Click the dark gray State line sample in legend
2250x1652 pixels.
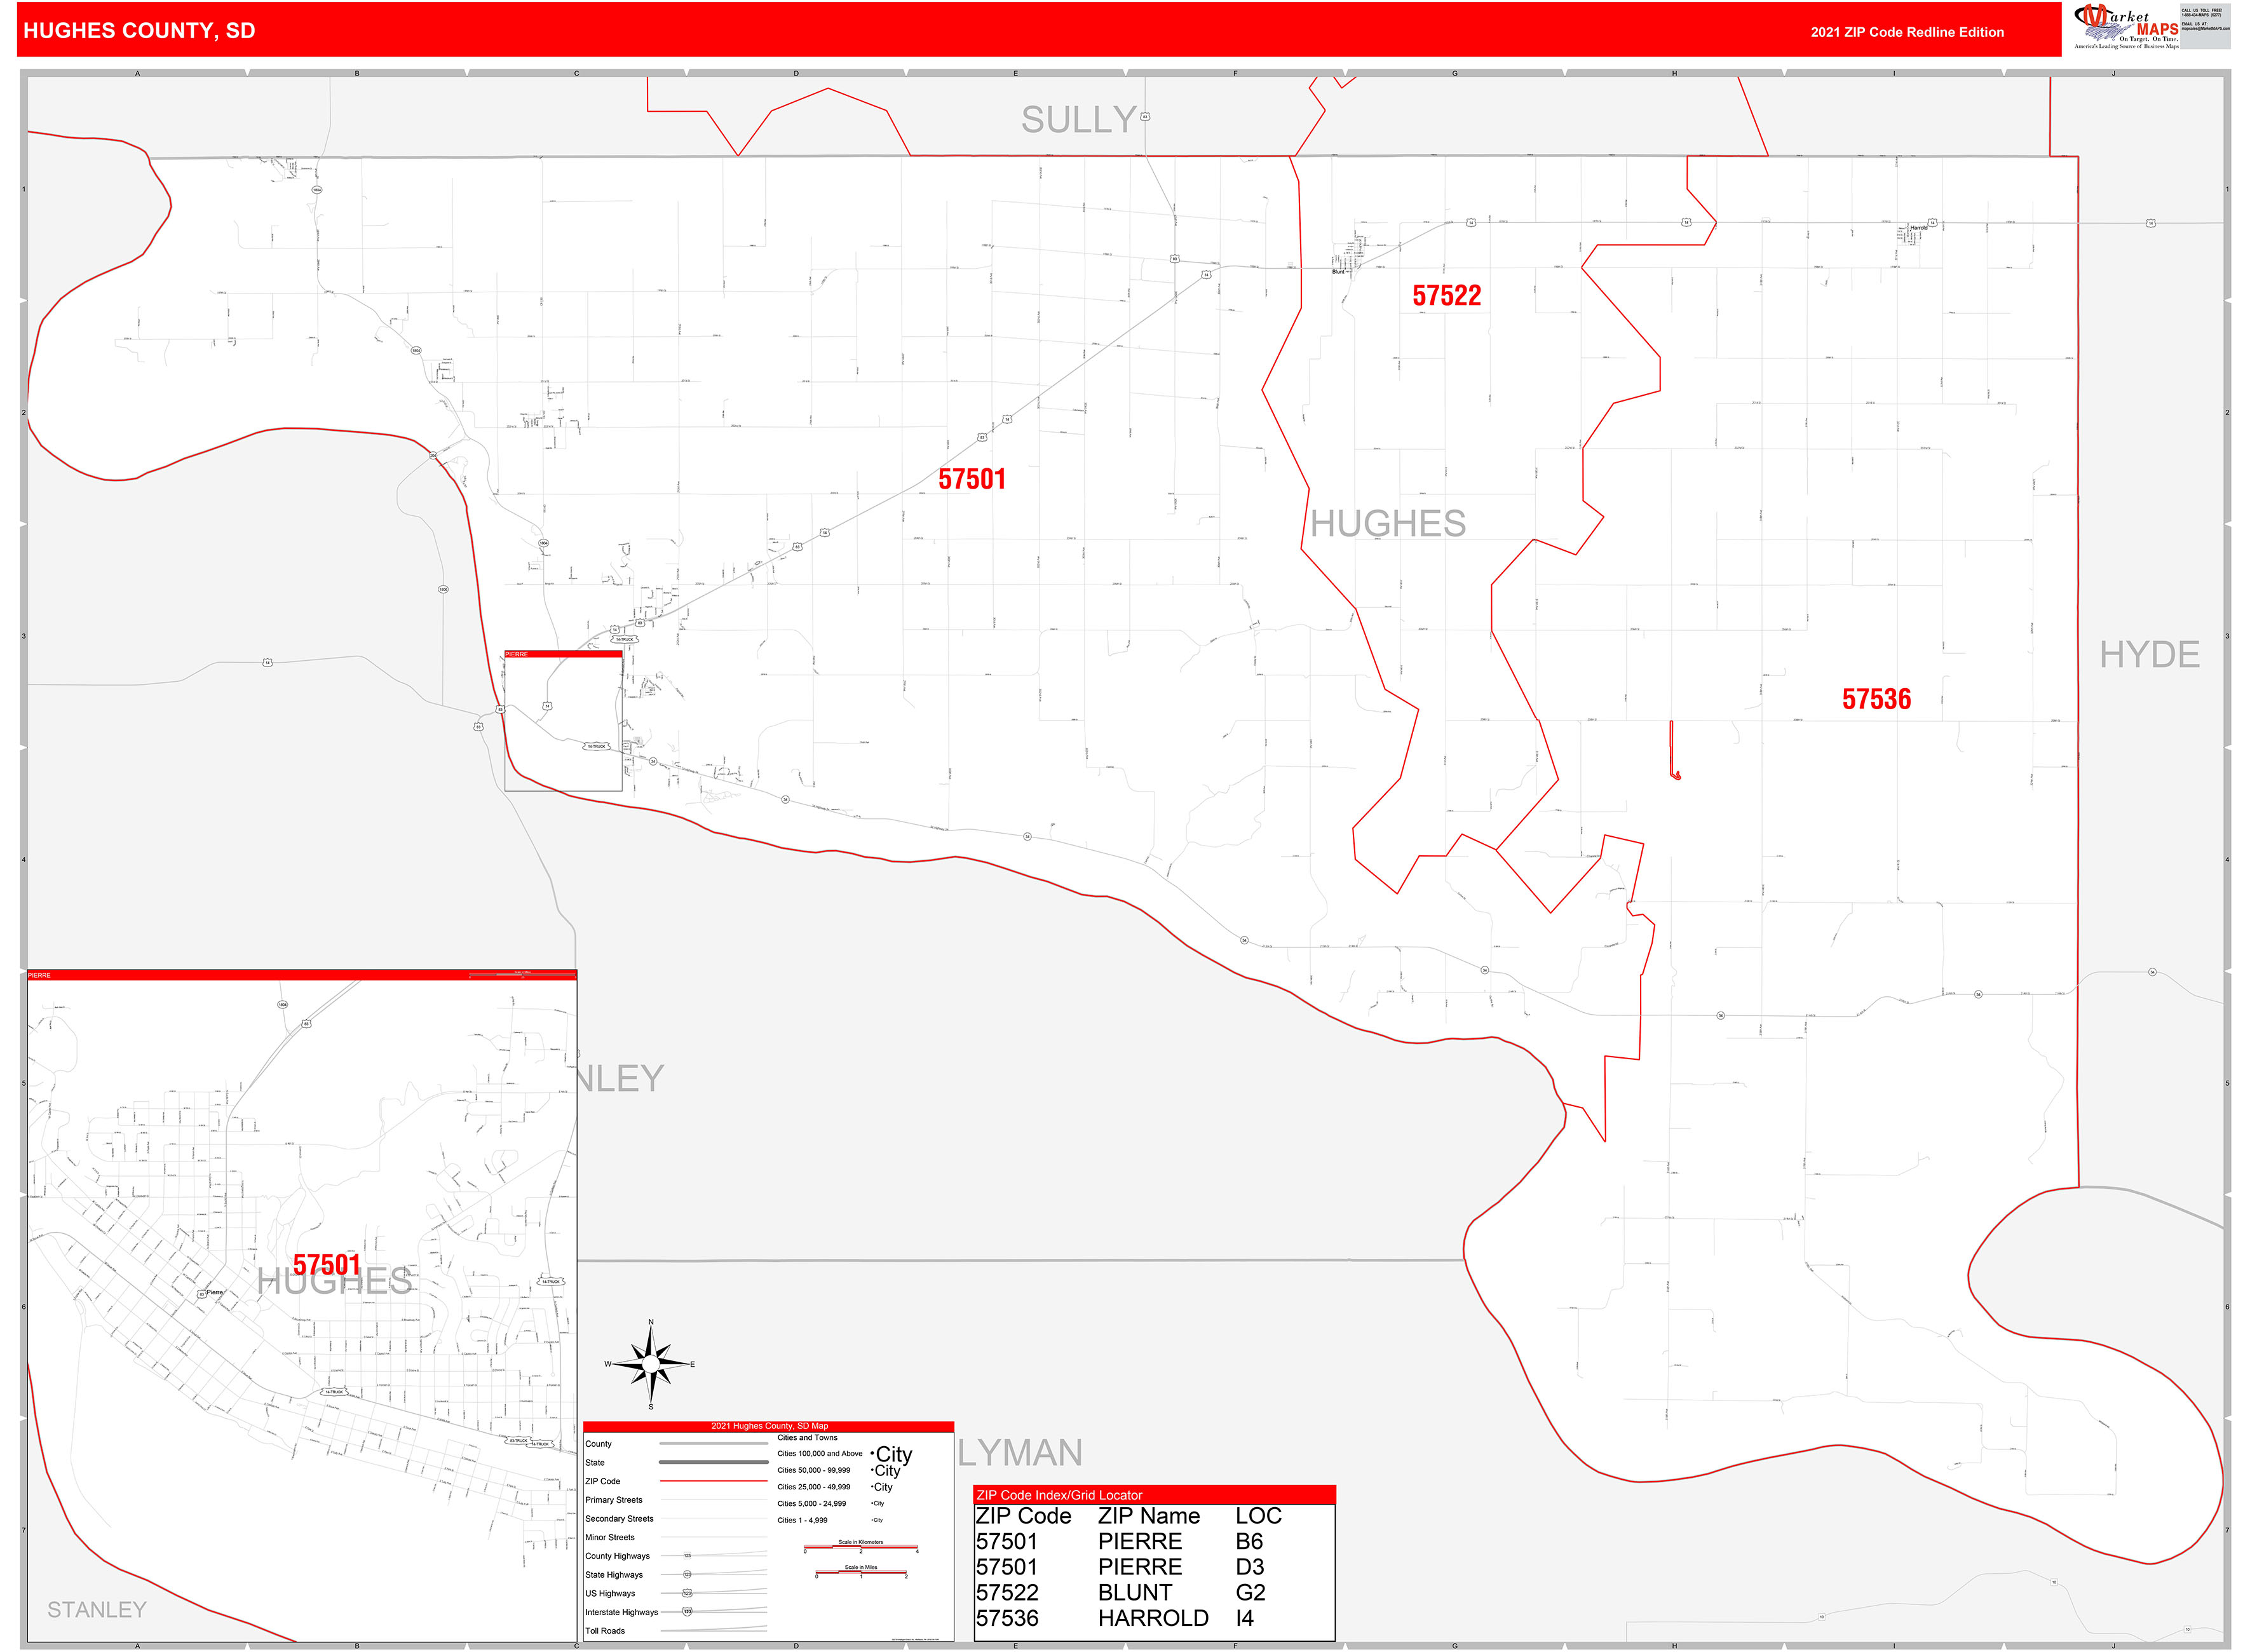point(713,1462)
